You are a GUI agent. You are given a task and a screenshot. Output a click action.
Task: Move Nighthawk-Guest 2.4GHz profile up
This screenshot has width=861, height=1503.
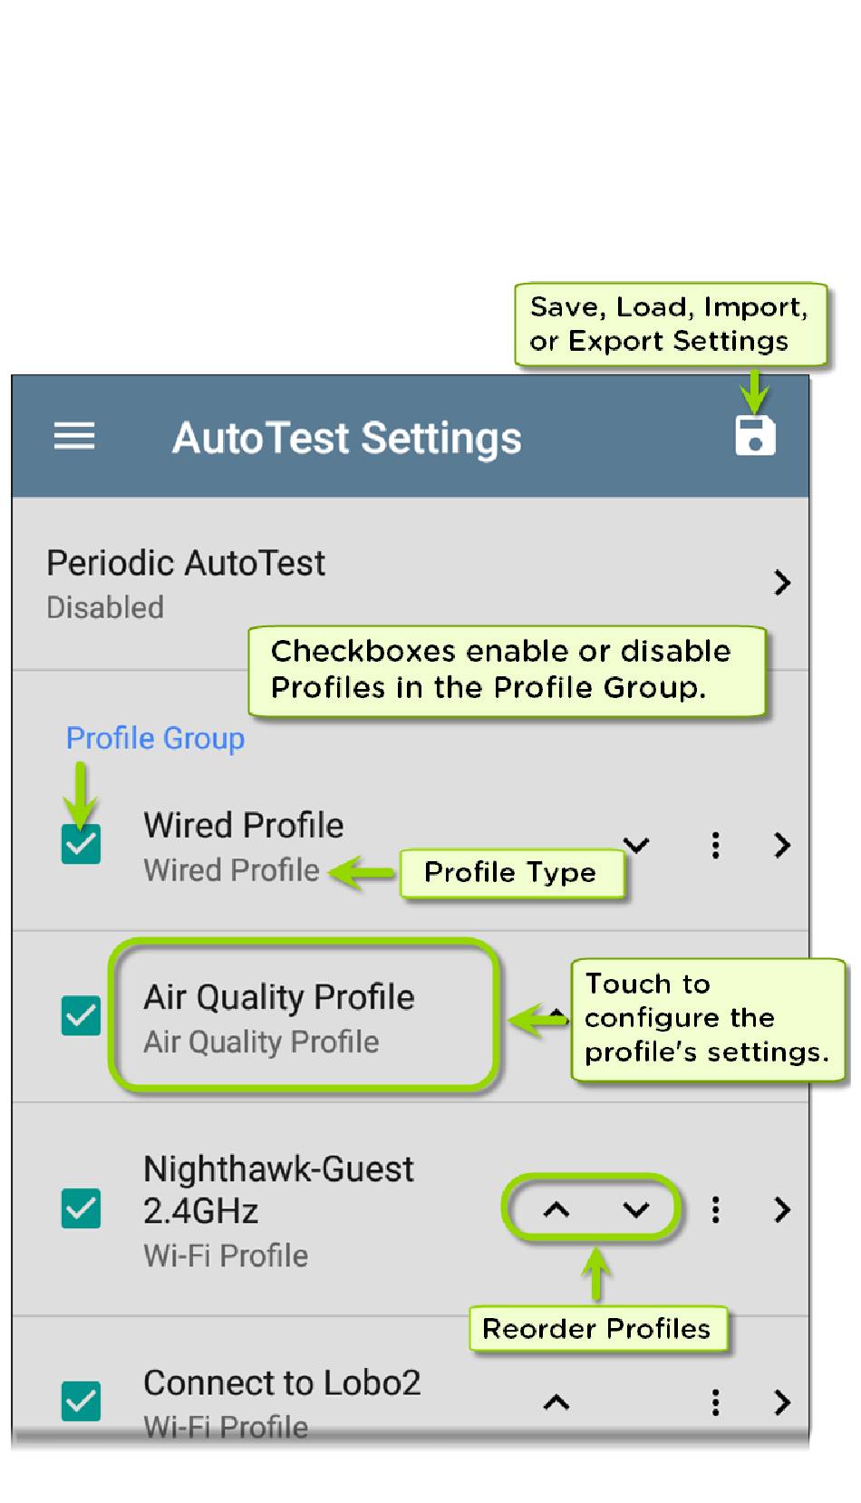(x=556, y=1209)
